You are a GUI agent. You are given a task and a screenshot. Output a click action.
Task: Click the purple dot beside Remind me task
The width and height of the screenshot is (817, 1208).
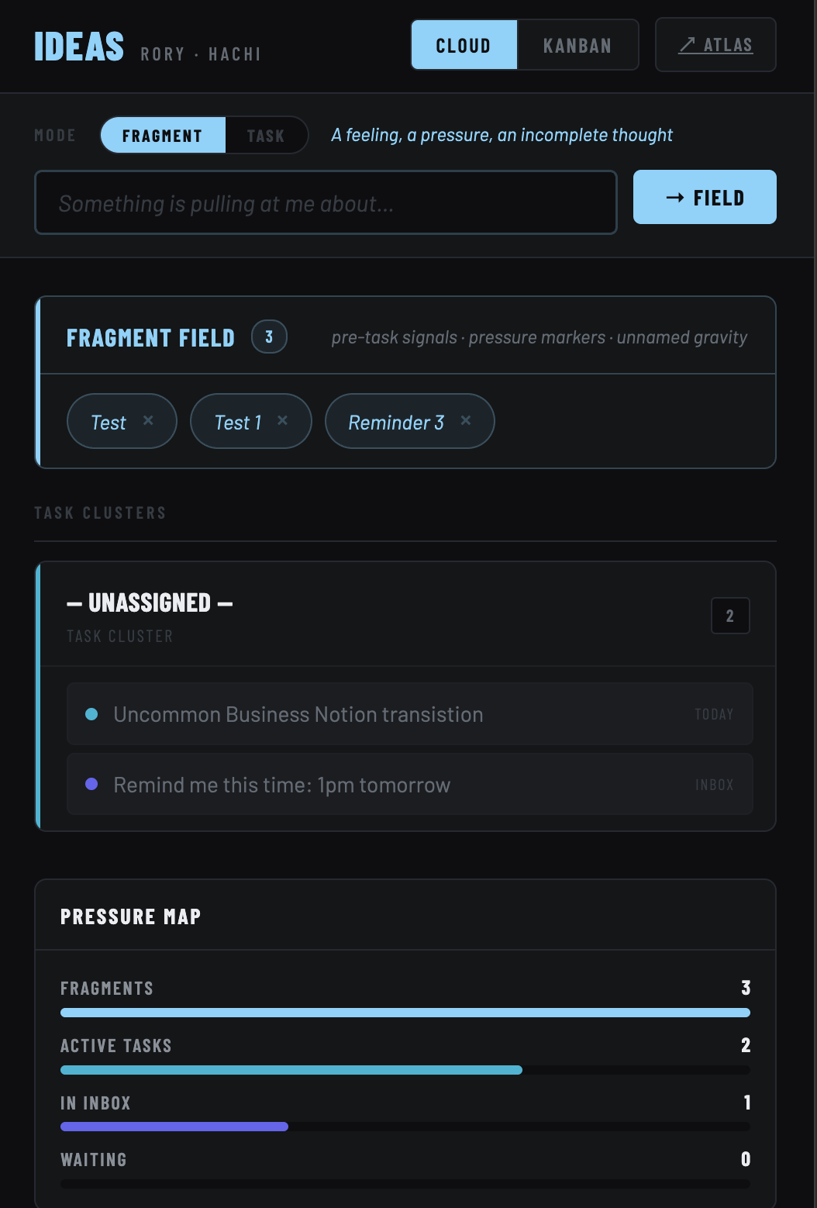coord(91,784)
